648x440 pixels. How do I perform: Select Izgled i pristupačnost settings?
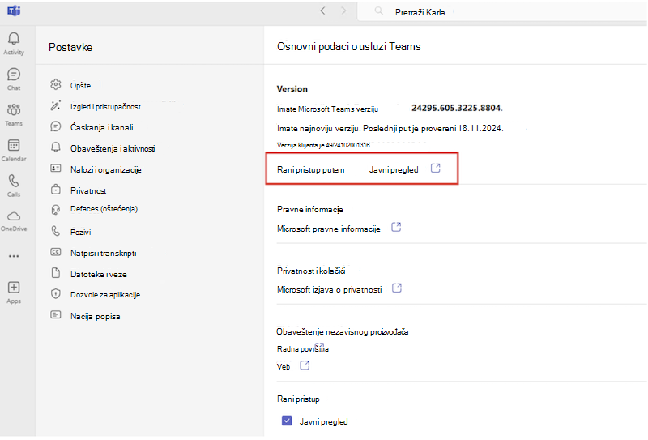(105, 107)
